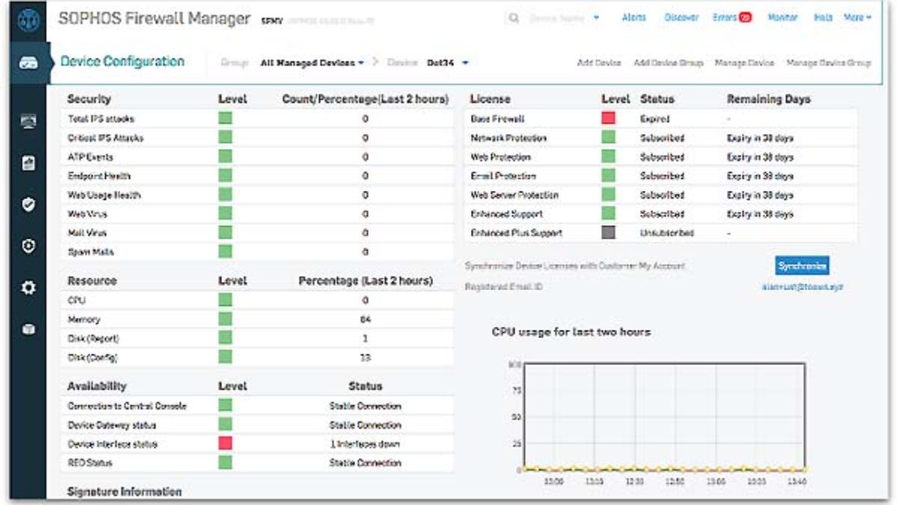The image size is (898, 505).
Task: Select the Email Protection license label
Action: (503, 176)
